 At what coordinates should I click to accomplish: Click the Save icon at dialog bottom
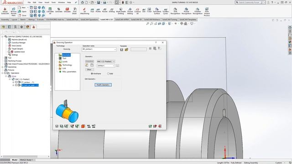coord(57,126)
